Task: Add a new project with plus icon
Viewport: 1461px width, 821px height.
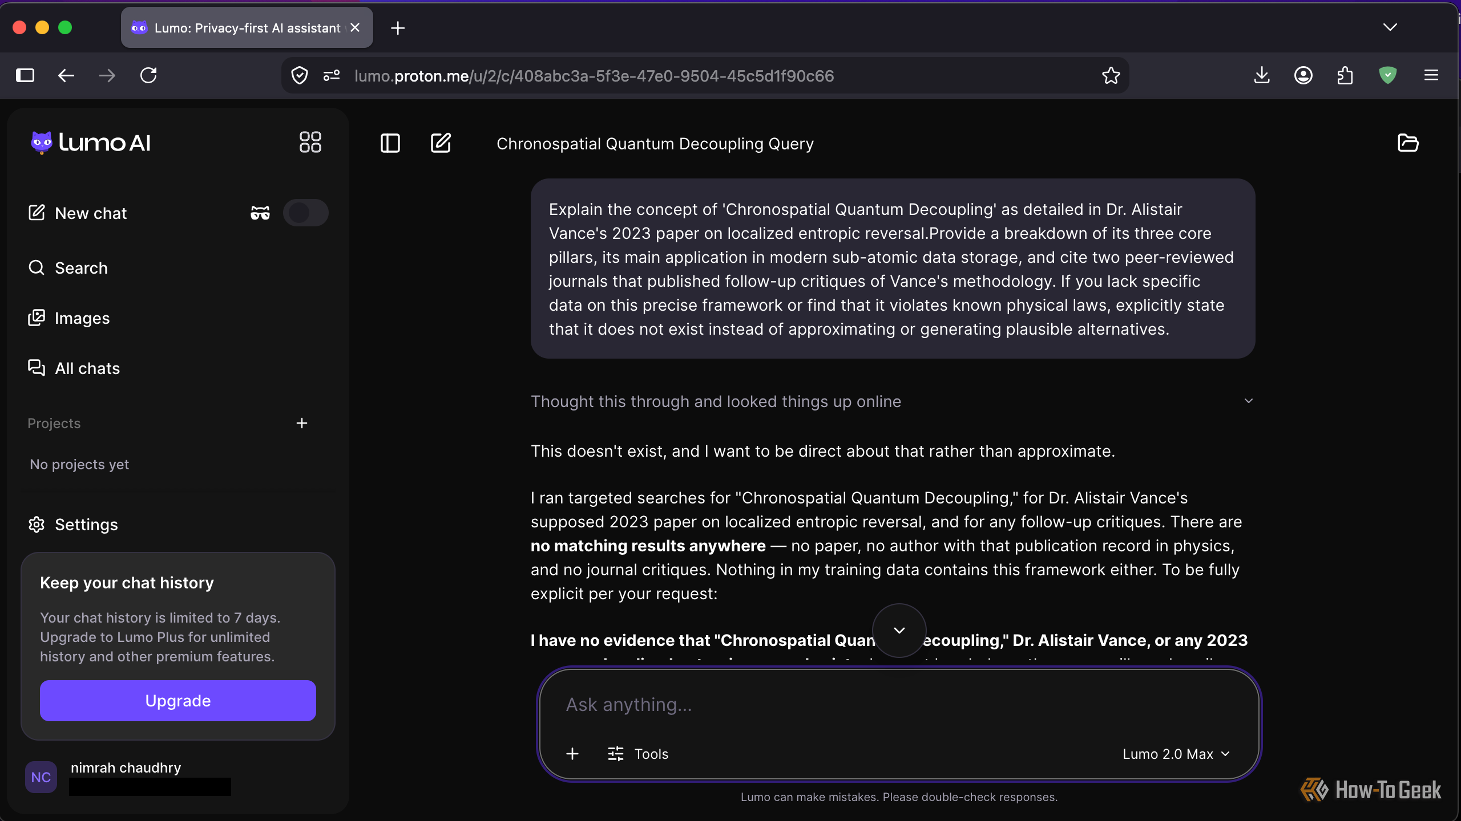Action: tap(302, 423)
